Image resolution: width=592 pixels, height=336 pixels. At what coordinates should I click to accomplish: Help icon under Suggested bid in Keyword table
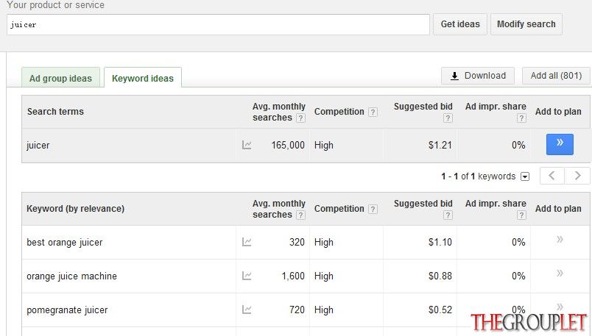click(448, 215)
